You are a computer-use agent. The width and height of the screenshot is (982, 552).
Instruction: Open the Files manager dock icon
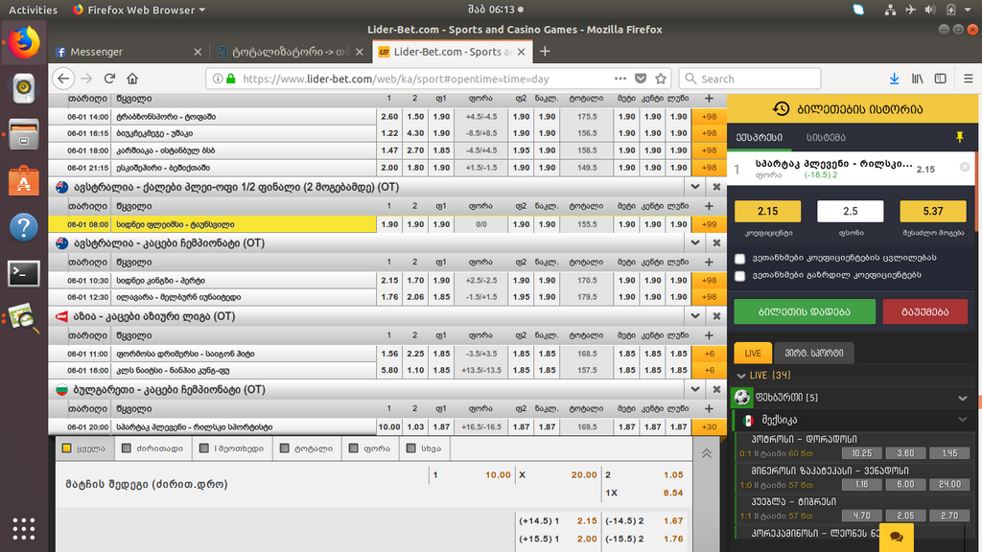pyautogui.click(x=24, y=135)
